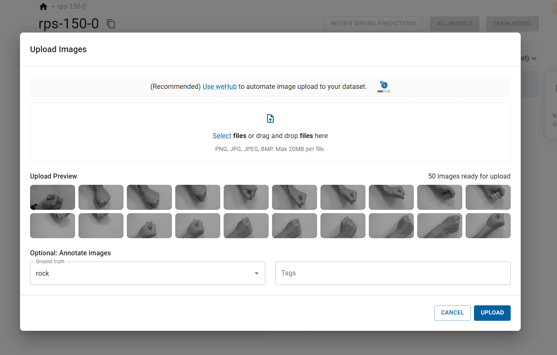This screenshot has height=355, width=557.
Task: Click the Tags input field
Action: 393,273
